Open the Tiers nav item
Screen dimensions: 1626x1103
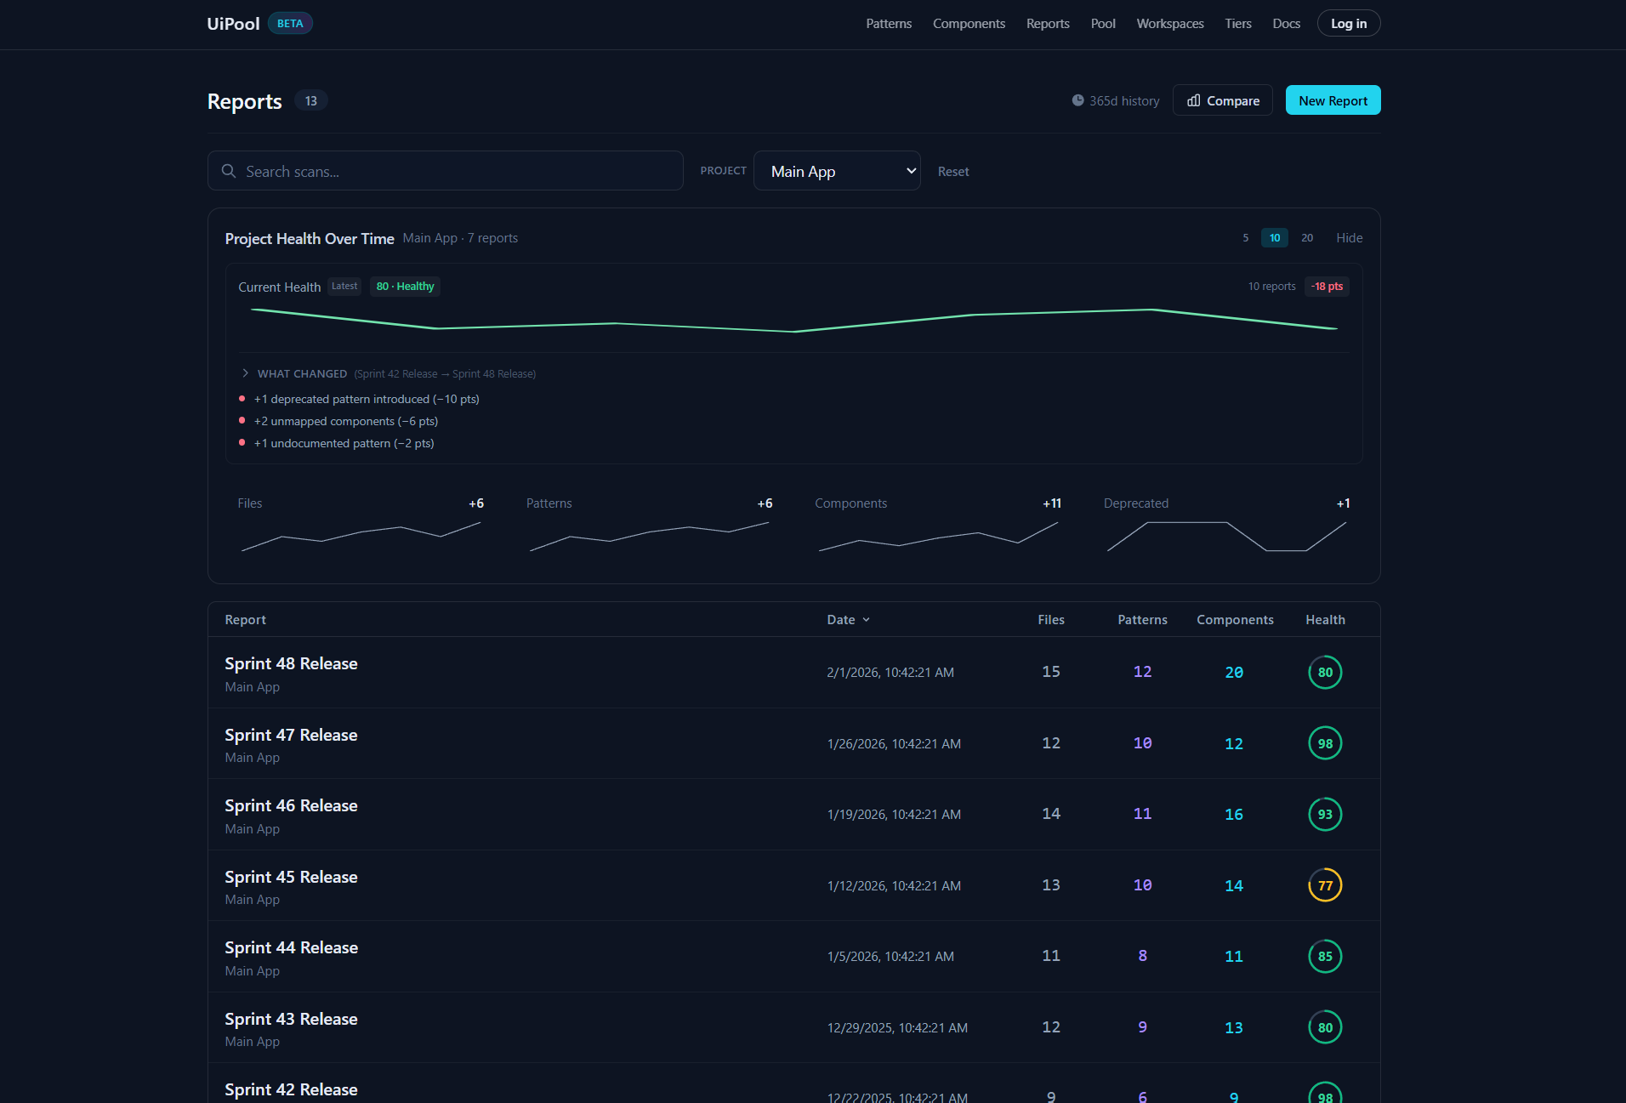1238,24
